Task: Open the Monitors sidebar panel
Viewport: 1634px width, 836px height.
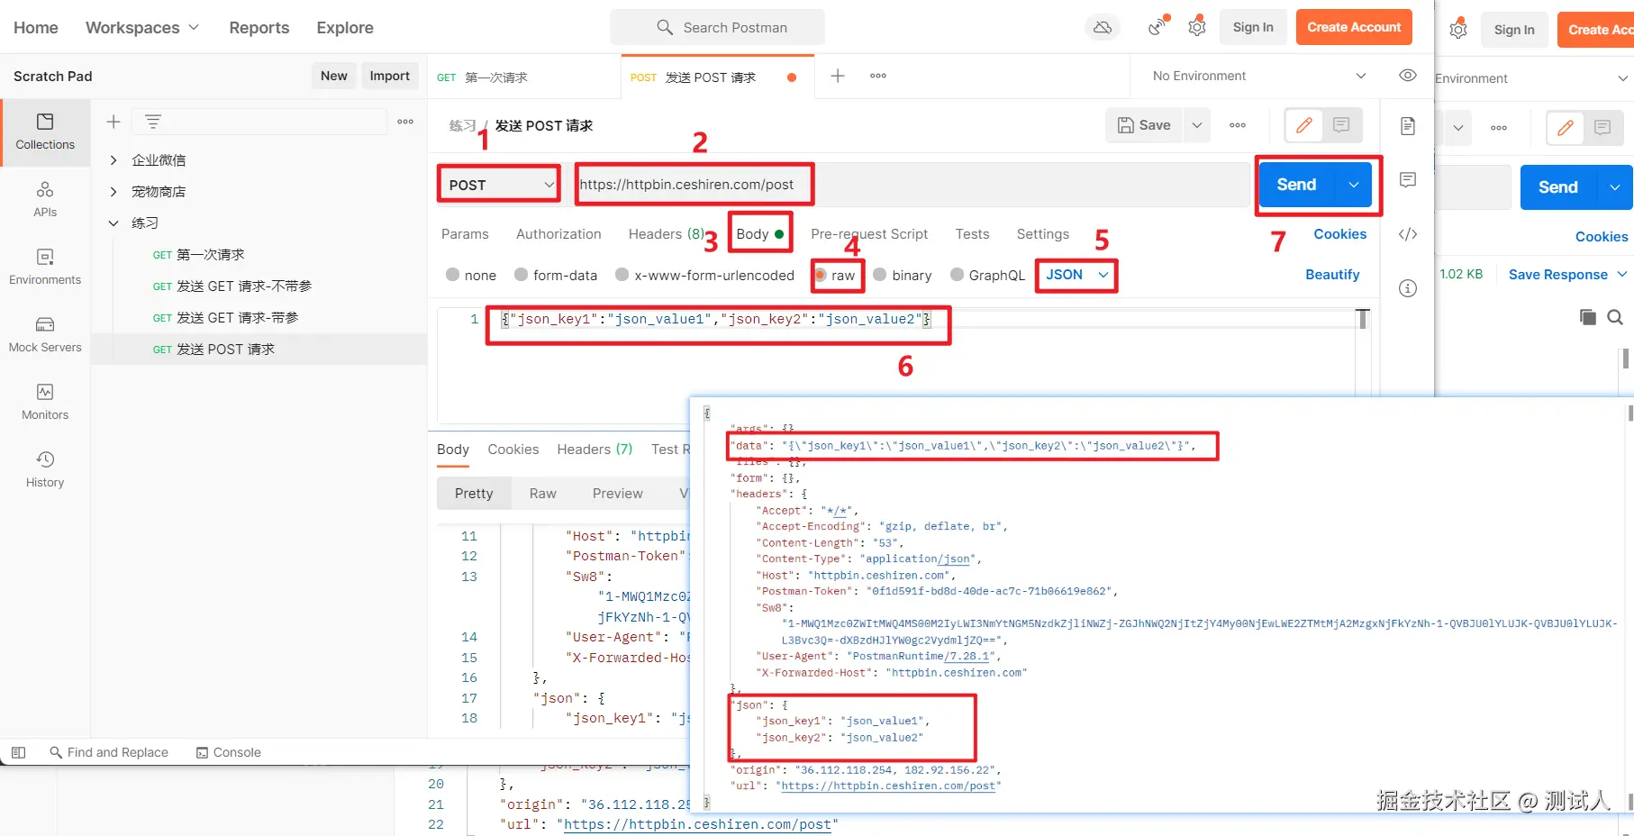Action: pyautogui.click(x=45, y=402)
